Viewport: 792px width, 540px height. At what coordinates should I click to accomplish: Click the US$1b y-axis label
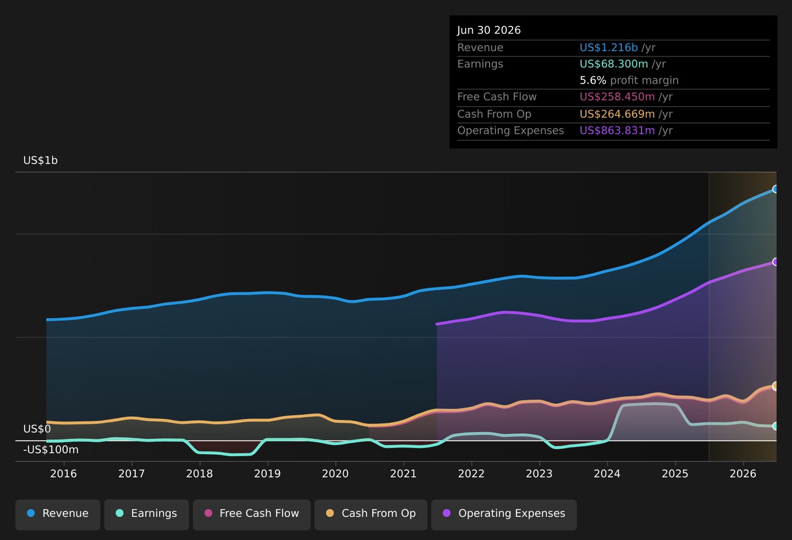coord(40,161)
